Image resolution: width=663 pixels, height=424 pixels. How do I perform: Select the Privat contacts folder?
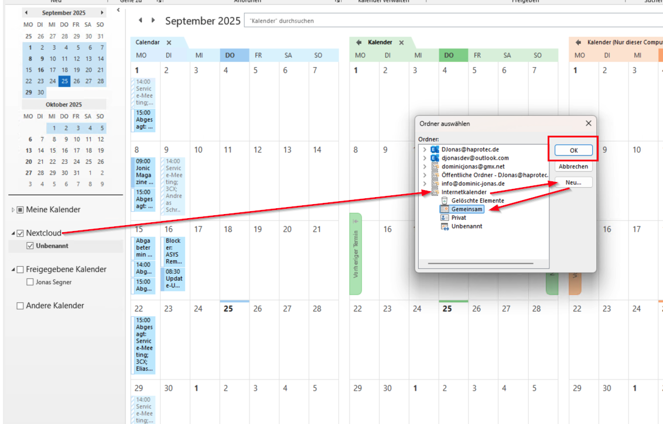tap(458, 218)
